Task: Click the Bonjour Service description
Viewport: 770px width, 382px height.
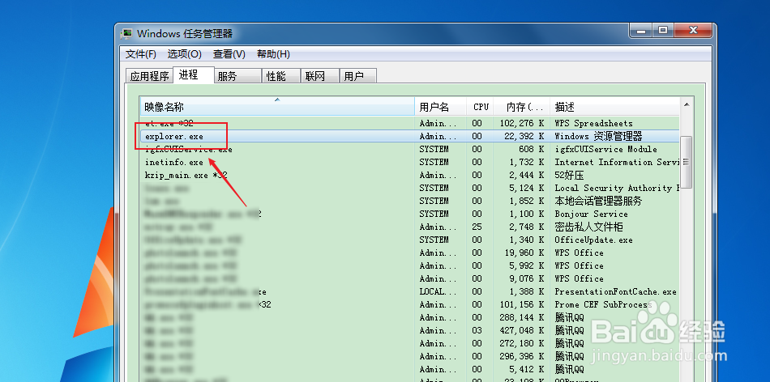Action: click(591, 214)
